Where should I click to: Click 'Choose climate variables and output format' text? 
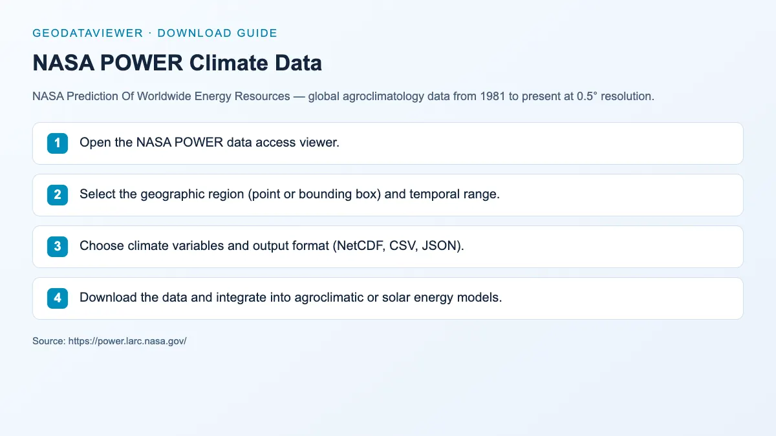(x=272, y=246)
